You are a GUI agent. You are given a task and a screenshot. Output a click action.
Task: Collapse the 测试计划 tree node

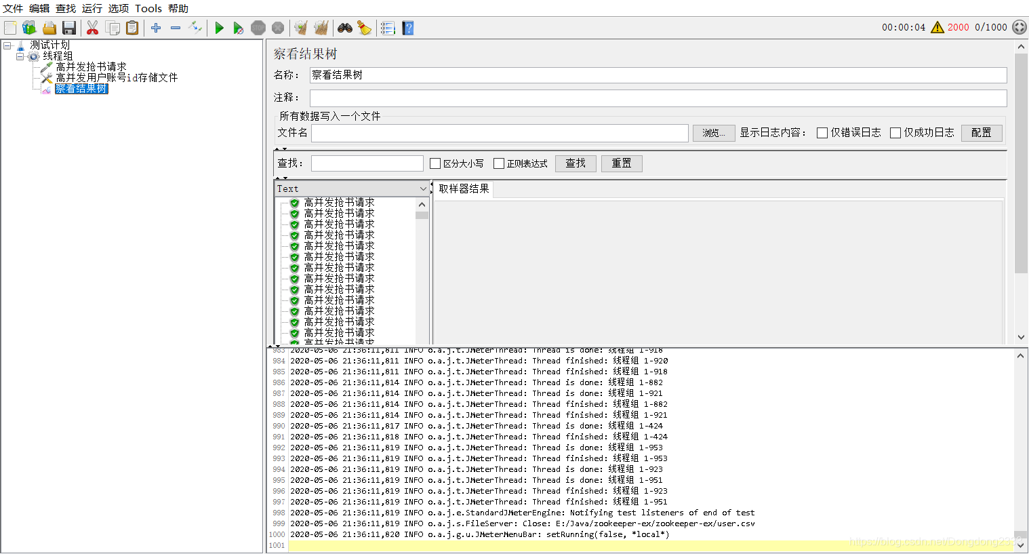pyautogui.click(x=7, y=45)
